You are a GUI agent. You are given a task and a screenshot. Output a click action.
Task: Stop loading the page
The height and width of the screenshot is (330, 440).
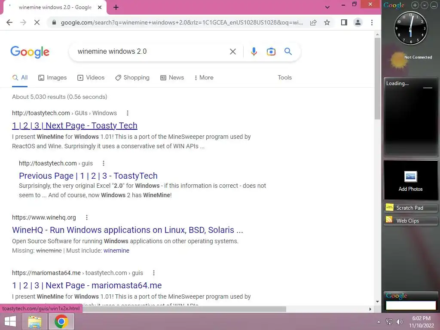37,22
